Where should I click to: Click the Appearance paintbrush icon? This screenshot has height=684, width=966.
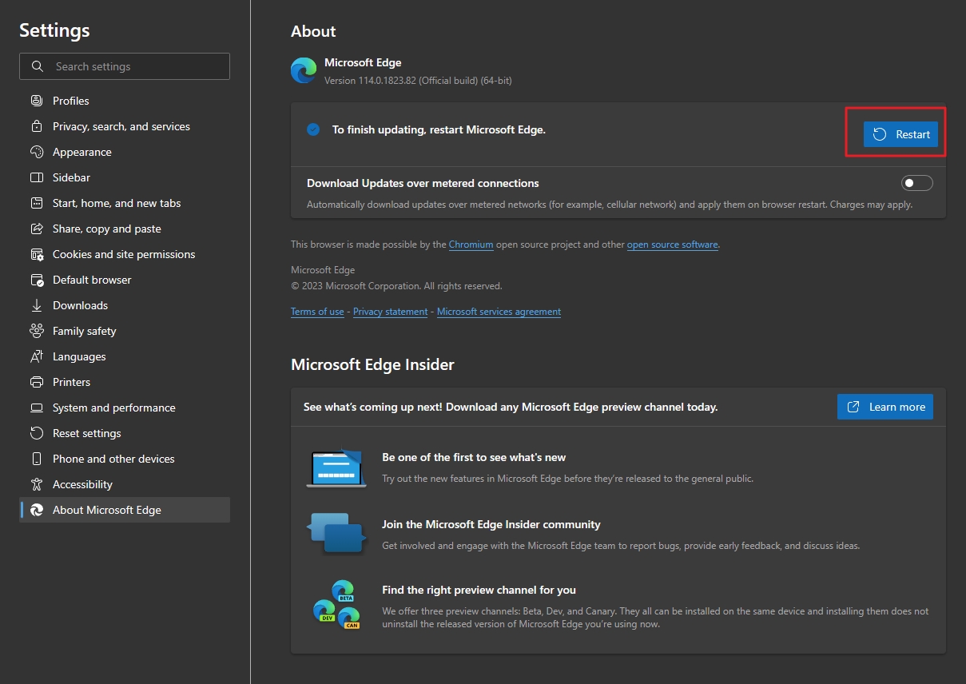pos(37,152)
